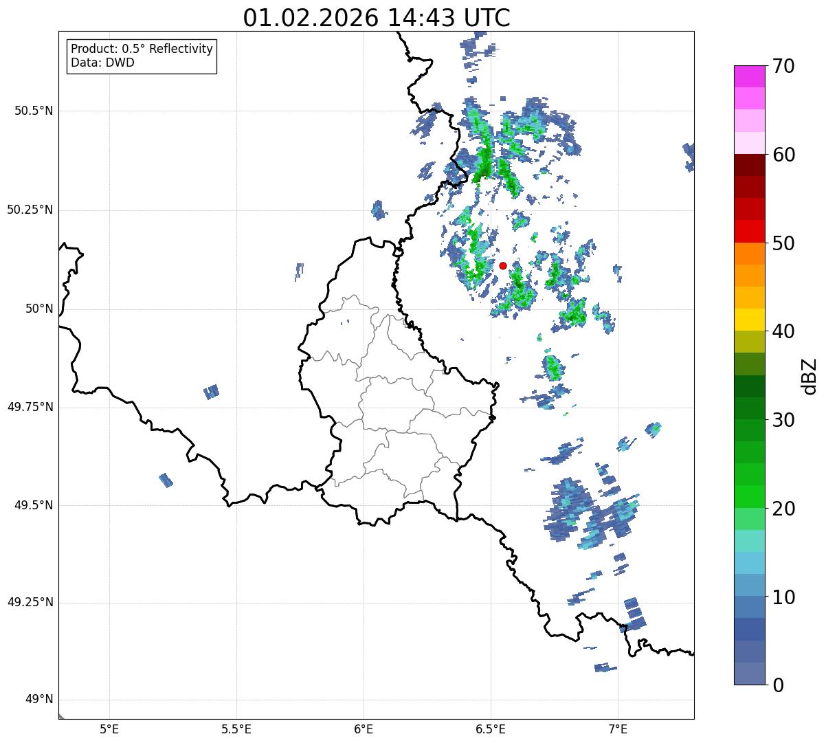Click the red radar site marker
This screenshot has width=826, height=743.
[x=503, y=265]
